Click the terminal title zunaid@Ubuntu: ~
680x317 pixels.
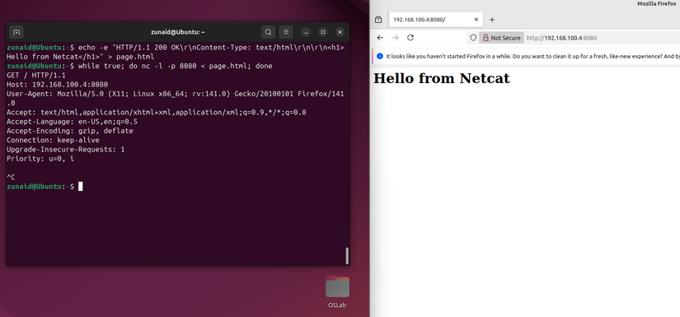click(178, 32)
